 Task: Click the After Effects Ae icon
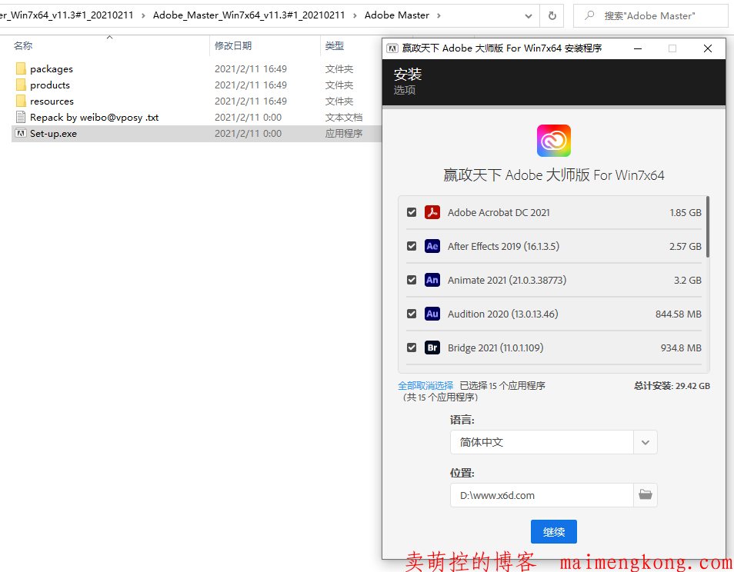432,246
